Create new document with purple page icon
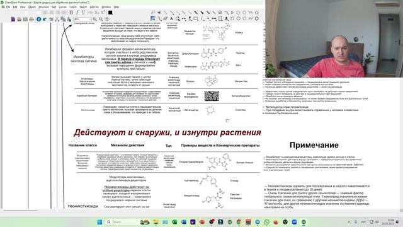The image size is (403, 227). pos(13,19)
